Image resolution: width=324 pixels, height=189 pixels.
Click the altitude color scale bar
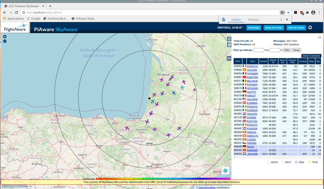click(x=163, y=179)
